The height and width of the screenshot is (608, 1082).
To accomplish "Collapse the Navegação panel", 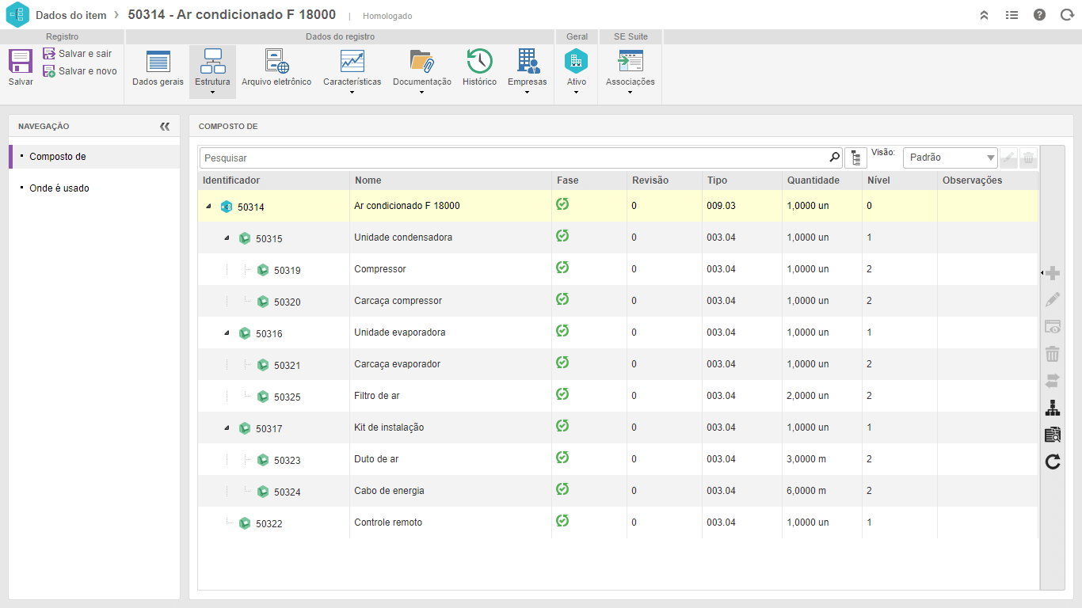I will pyautogui.click(x=165, y=127).
